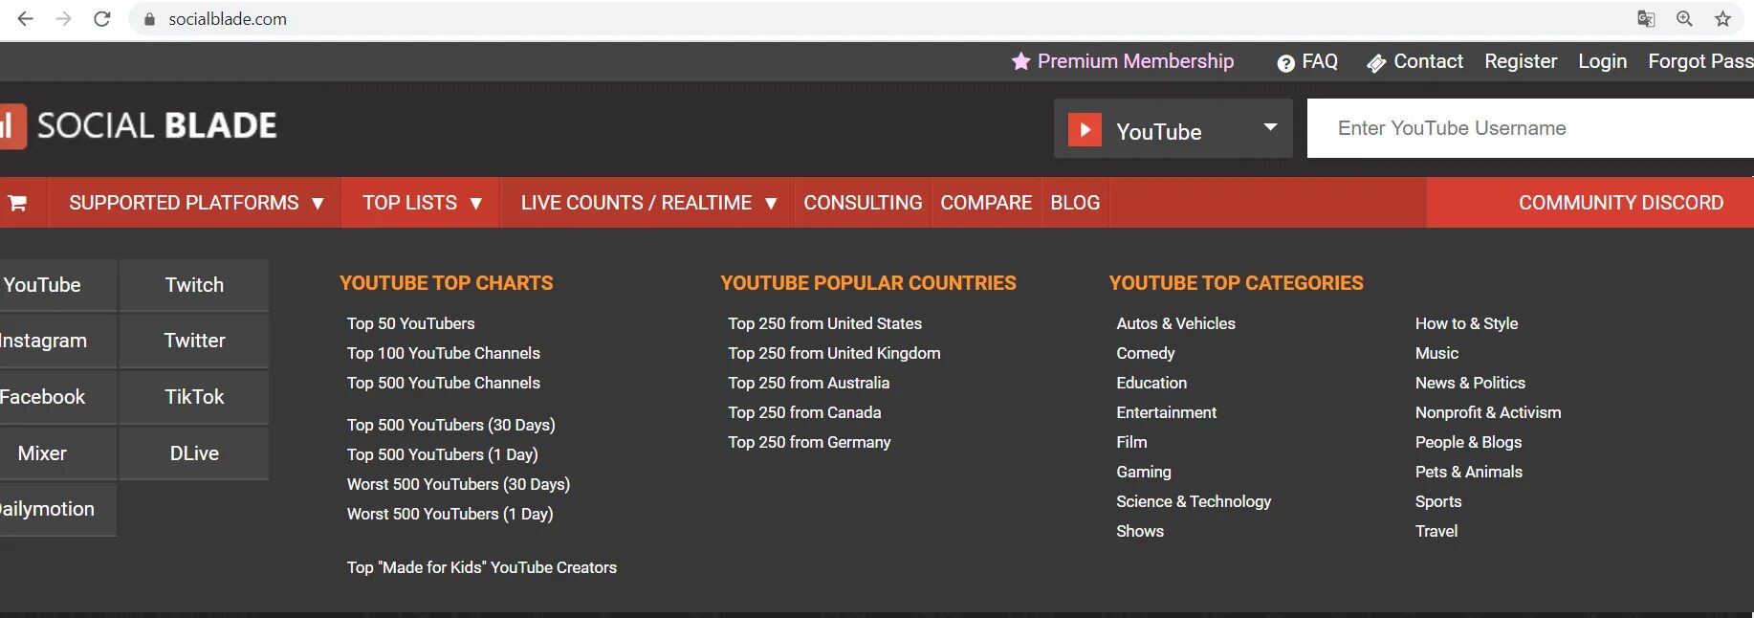Select the TikTok platform tile
The height and width of the screenshot is (618, 1754).
pos(194,397)
